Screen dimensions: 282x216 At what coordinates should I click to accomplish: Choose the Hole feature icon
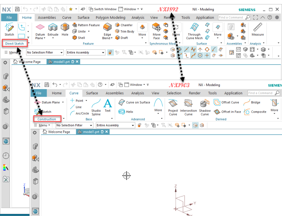(65, 30)
